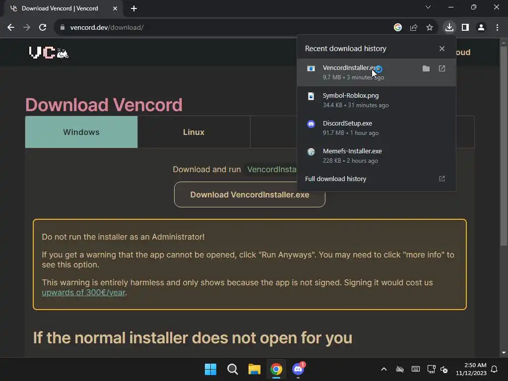508x381 pixels.
Task: Click the page vertical scrollbar thumb
Action: [504, 146]
